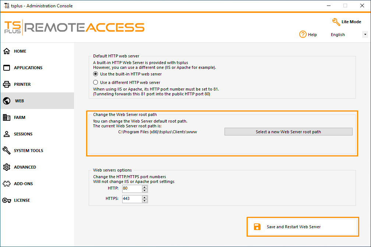Select "Use the built-in HTTP web server"
Image resolution: width=371 pixels, height=247 pixels.
[96, 74]
